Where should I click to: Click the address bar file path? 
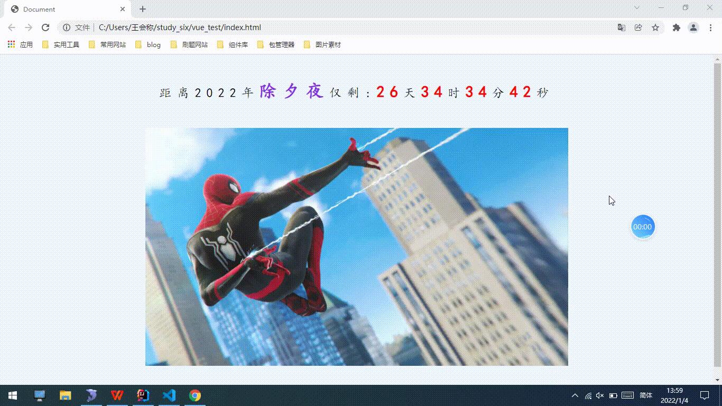coord(180,27)
